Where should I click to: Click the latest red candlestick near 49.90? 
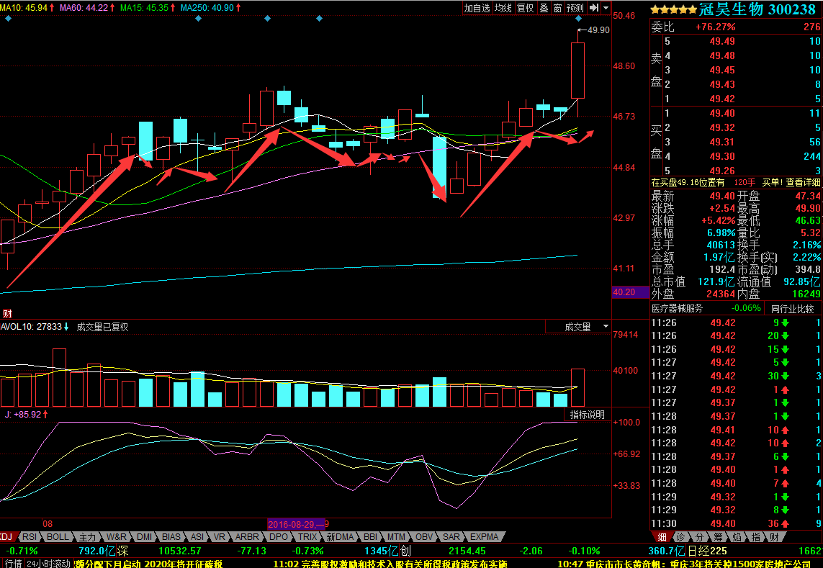[577, 71]
